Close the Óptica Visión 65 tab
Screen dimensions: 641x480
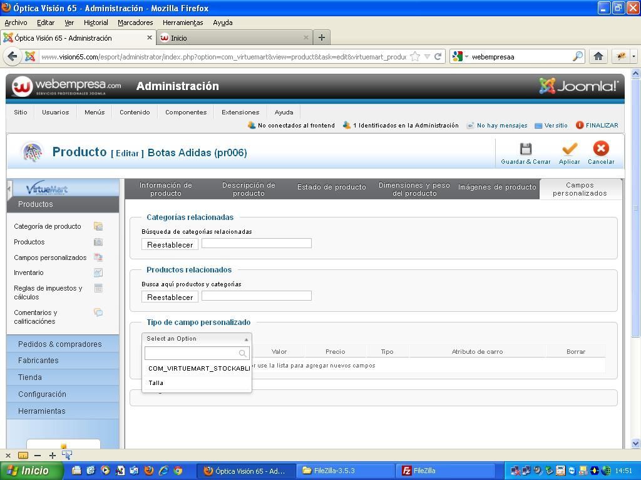click(150, 37)
